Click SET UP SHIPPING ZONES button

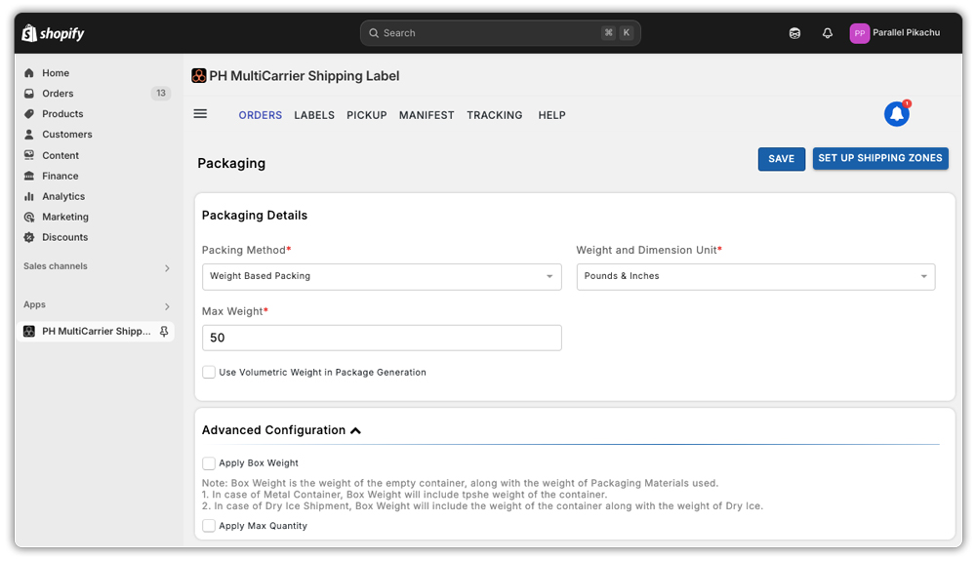click(880, 158)
